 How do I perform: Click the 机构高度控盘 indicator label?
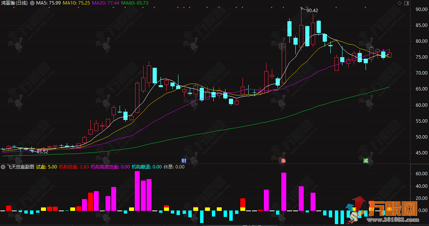pyautogui.click(x=110, y=167)
